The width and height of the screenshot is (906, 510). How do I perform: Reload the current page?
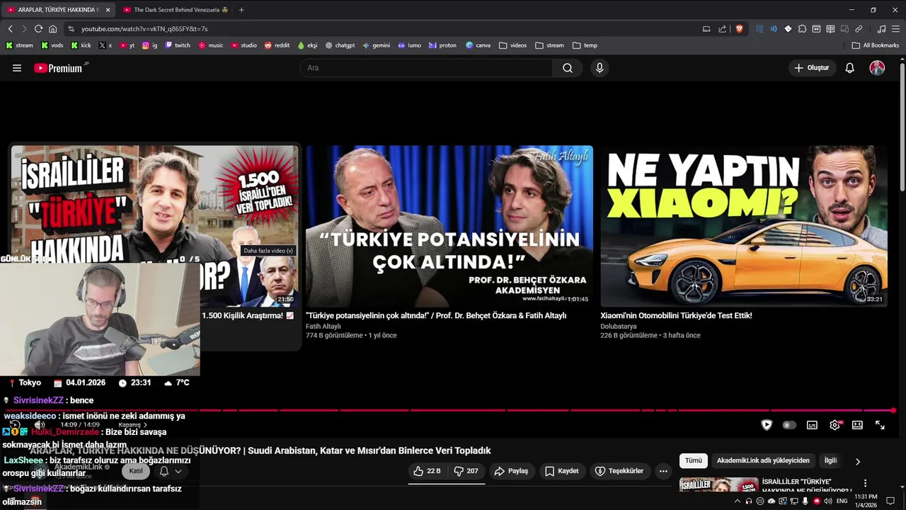(38, 29)
